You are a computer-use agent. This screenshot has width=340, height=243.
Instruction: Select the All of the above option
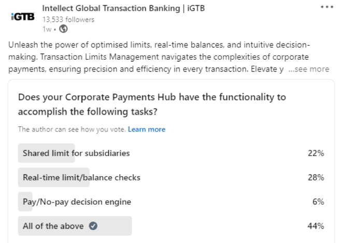point(171,226)
